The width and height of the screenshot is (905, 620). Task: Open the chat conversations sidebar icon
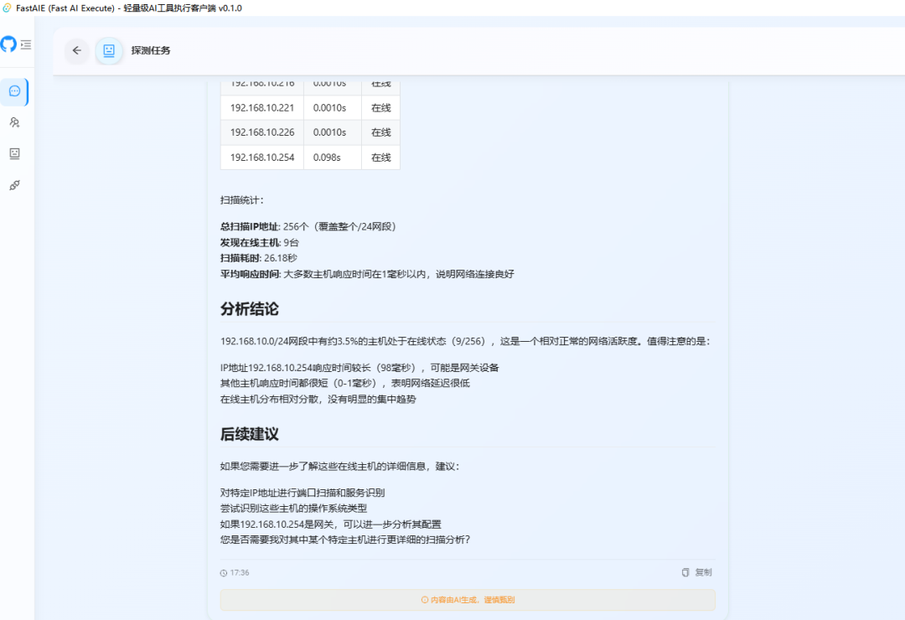(x=14, y=91)
